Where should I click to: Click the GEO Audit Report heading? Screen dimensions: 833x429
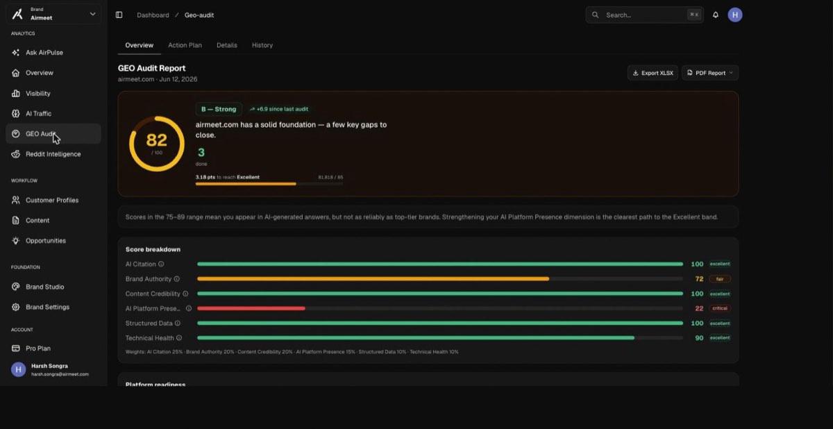[x=152, y=68]
